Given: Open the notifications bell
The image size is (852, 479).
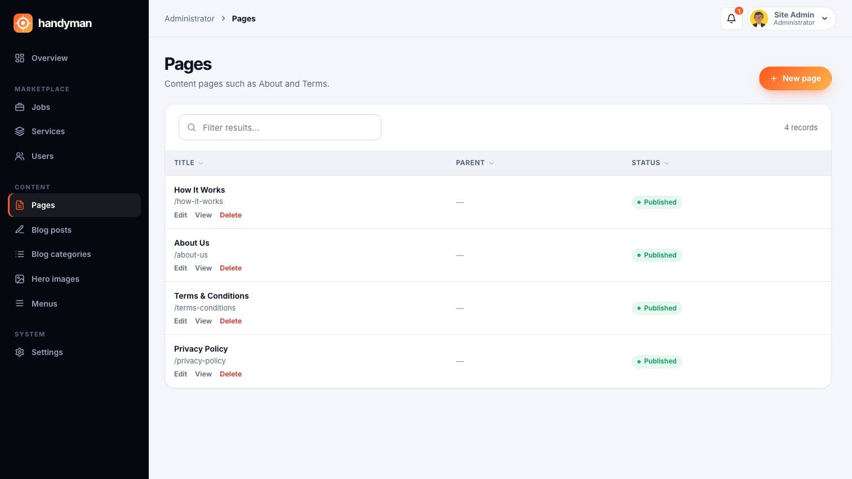Looking at the screenshot, I should (731, 19).
